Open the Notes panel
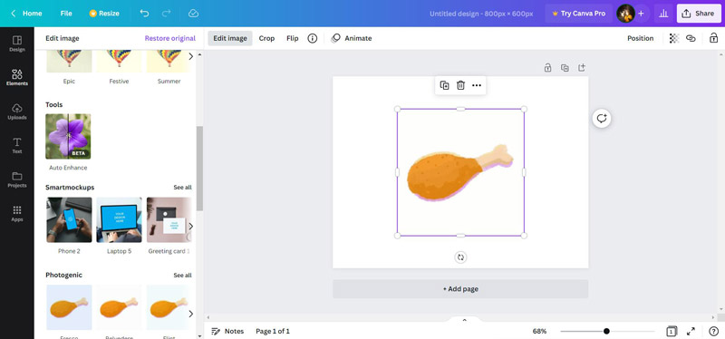725x339 pixels. click(227, 331)
